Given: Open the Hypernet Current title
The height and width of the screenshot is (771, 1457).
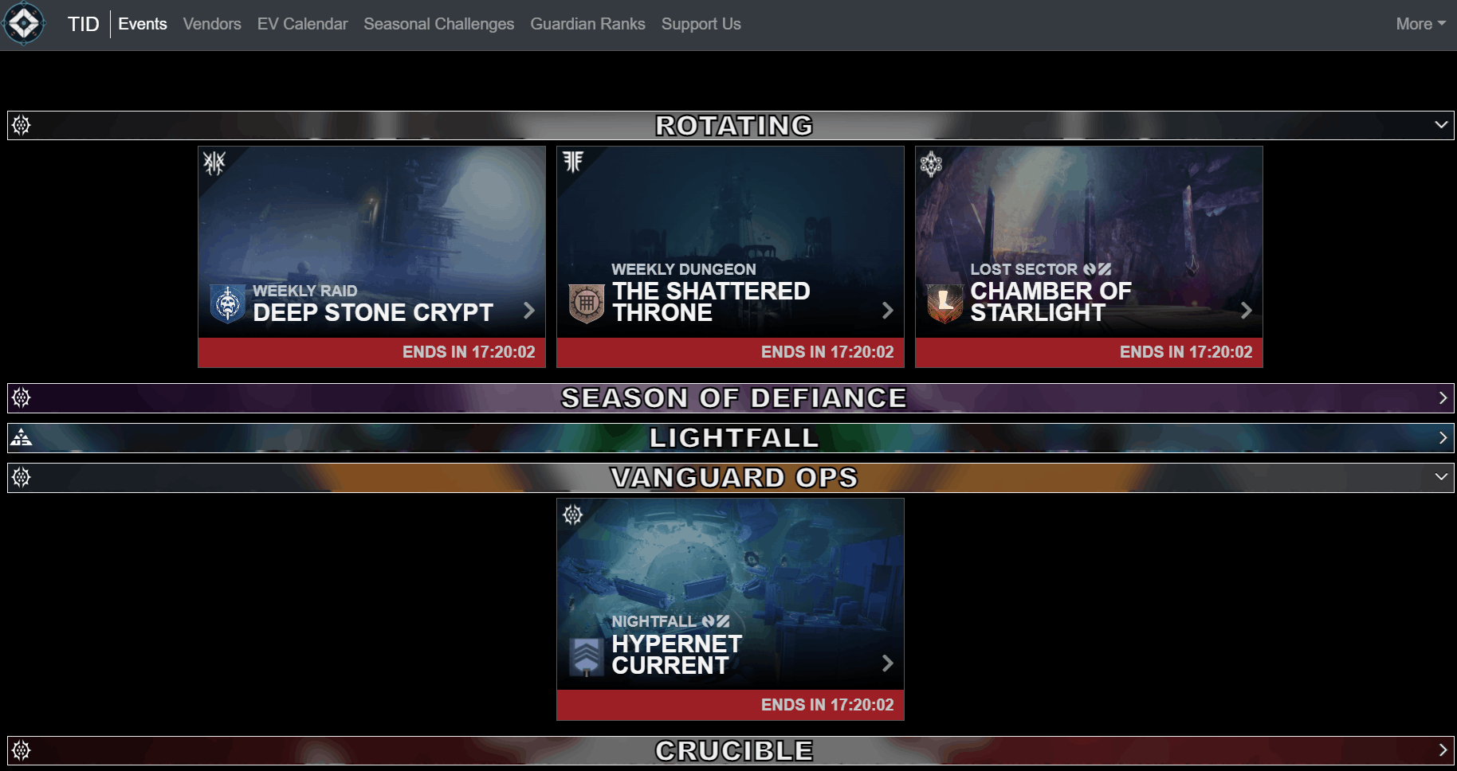Looking at the screenshot, I should coord(677,655).
